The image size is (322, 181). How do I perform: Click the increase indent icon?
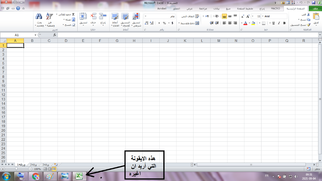[x=212, y=23]
